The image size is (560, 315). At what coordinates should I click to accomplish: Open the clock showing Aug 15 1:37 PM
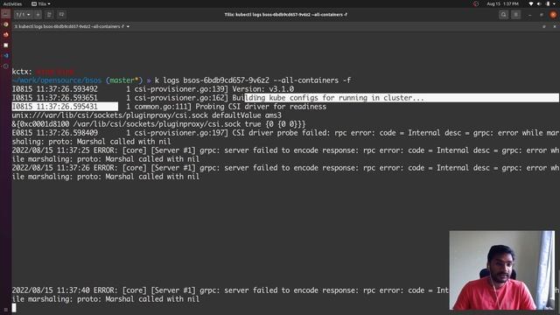[x=502, y=3]
